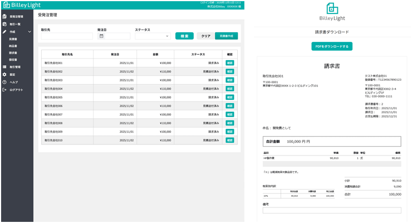Open the ステータス dropdown
Screen dimensions: 412x223
pos(153,36)
